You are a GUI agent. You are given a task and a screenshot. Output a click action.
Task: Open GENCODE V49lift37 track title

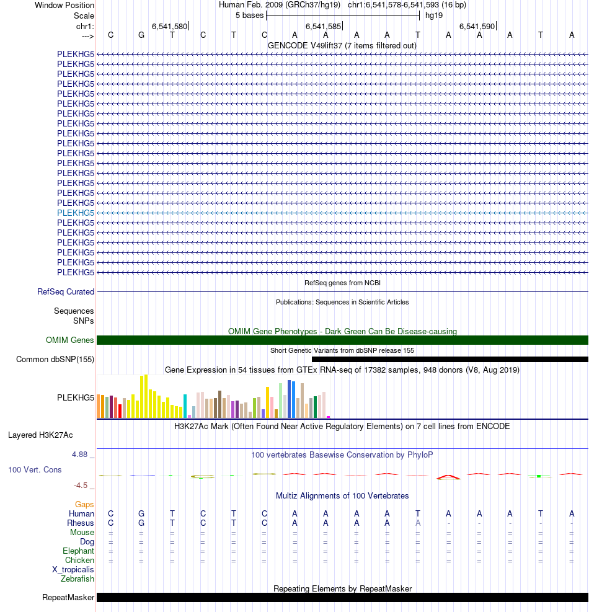[x=342, y=46]
